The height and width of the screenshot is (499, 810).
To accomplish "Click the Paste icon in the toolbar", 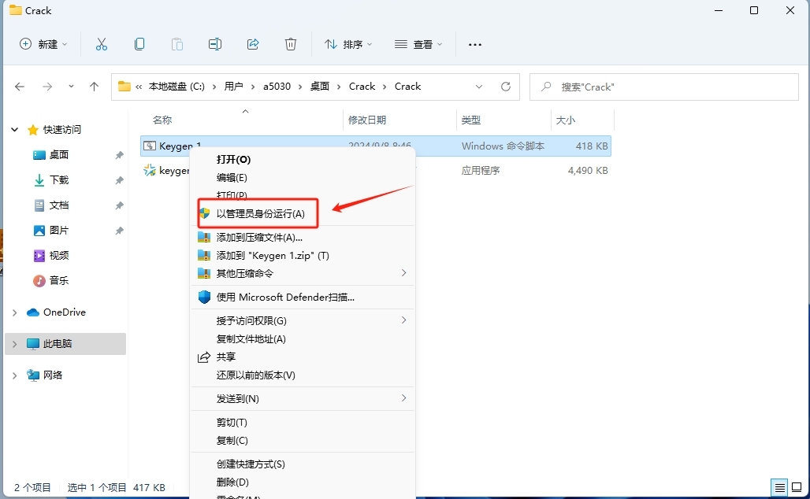I will click(x=177, y=44).
